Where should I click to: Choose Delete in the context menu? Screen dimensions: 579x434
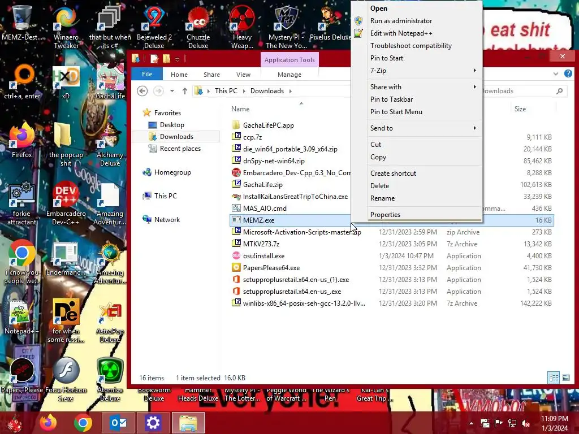(425, 185)
